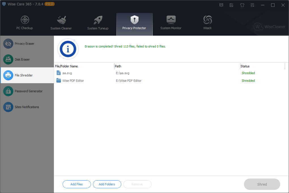Minimize the Wise Care 365 window
Viewport: 289px width, 193px height.
tap(263, 5)
